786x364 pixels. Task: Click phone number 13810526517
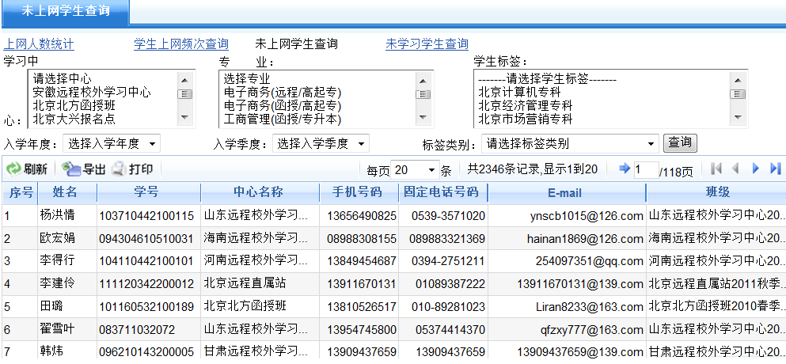[x=362, y=307]
